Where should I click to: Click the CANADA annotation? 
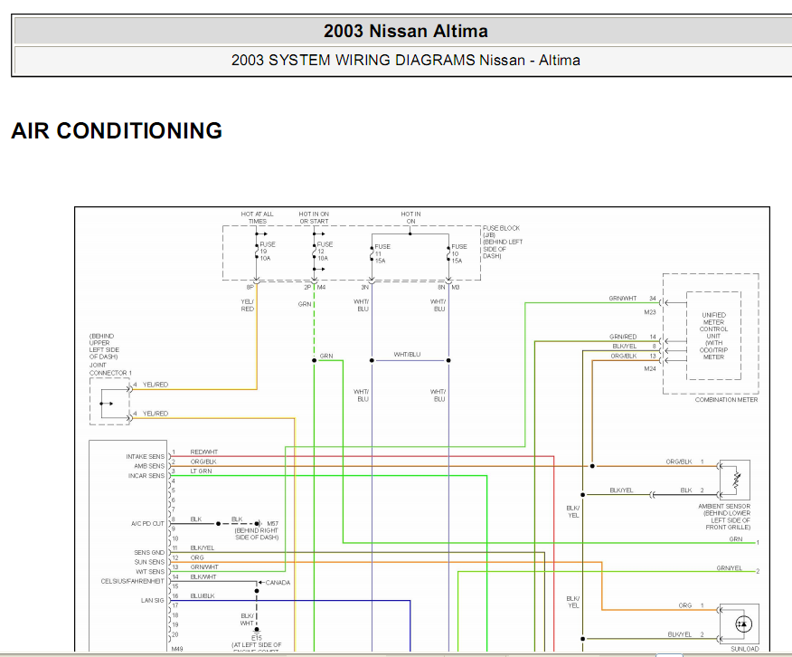(278, 583)
